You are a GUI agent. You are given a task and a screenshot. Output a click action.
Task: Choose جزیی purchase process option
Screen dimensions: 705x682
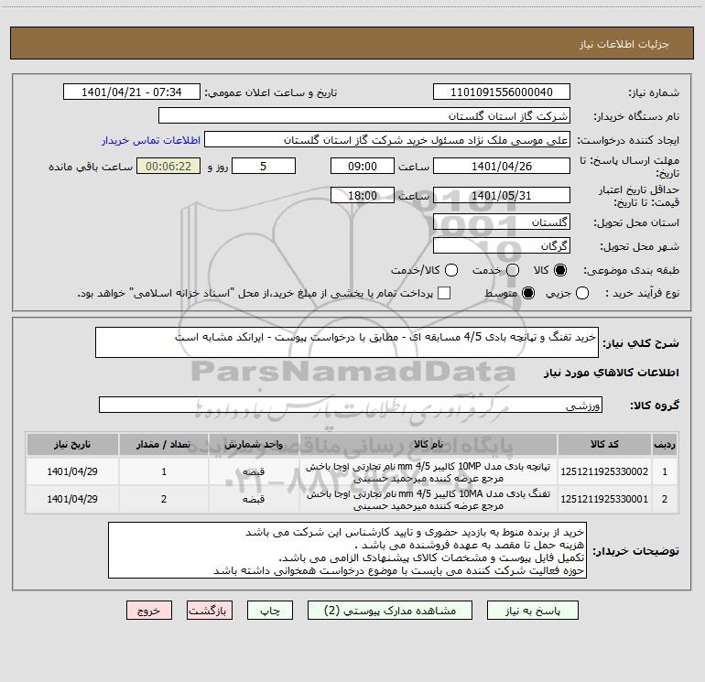tap(581, 293)
